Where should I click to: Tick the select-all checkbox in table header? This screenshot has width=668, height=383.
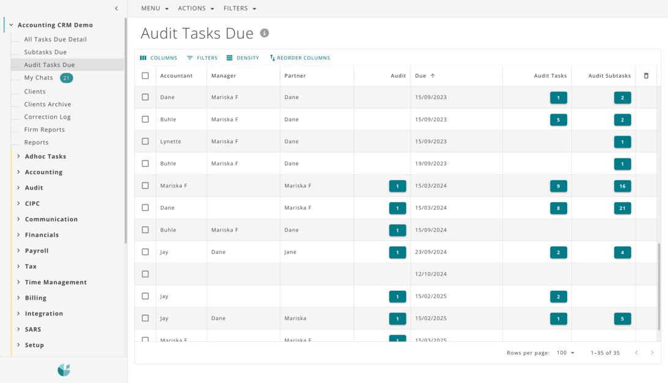[145, 76]
